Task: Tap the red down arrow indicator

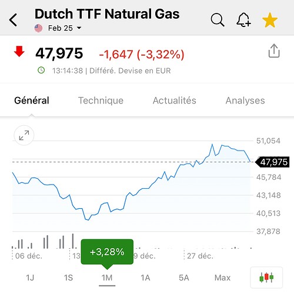Action: click(19, 51)
